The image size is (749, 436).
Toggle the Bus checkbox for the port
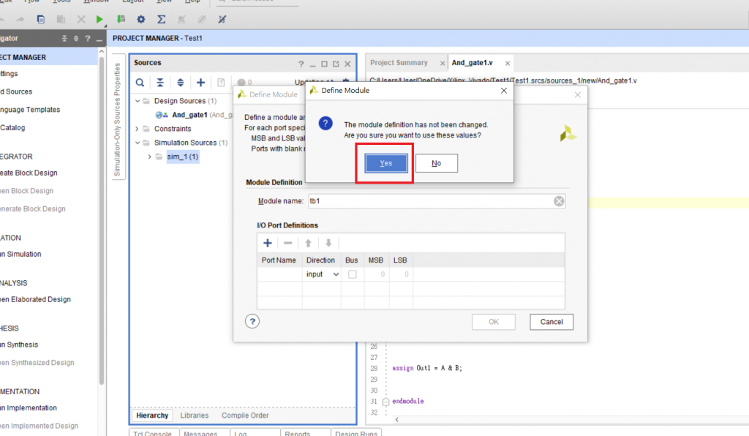point(352,274)
